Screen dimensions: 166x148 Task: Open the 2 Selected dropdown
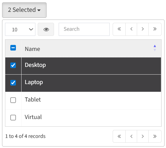click(24, 10)
